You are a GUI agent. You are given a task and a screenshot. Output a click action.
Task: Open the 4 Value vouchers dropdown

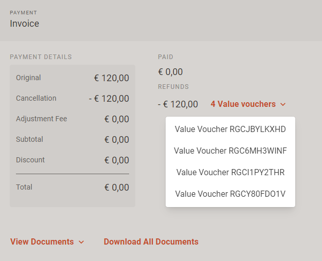248,104
